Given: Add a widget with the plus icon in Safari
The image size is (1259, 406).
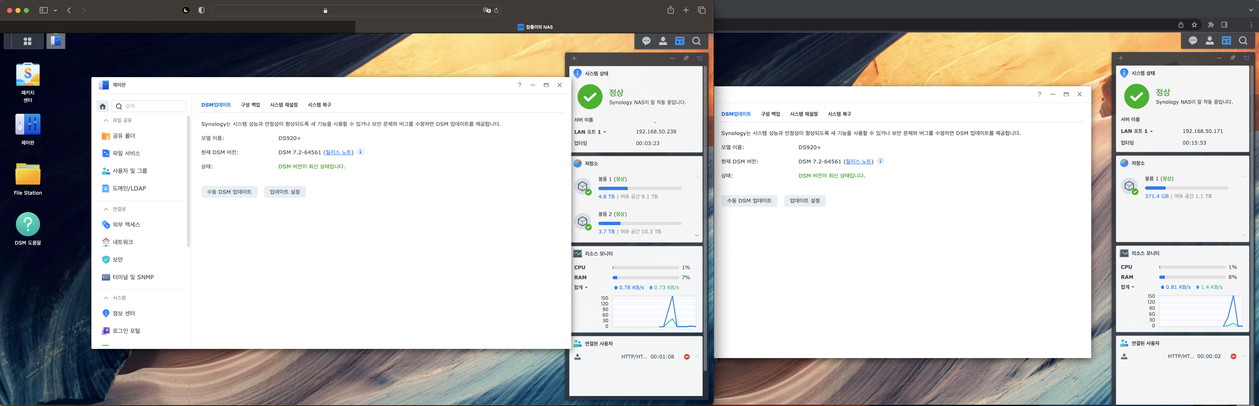Looking at the screenshot, I should [574, 58].
